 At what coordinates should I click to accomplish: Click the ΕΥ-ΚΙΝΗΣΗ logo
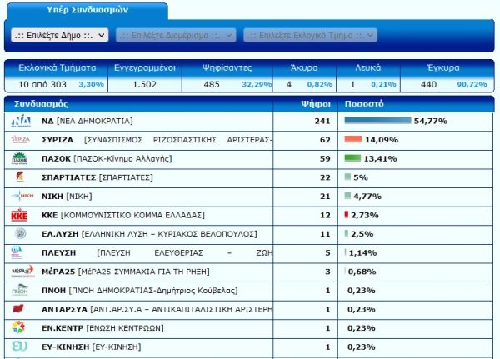click(19, 347)
